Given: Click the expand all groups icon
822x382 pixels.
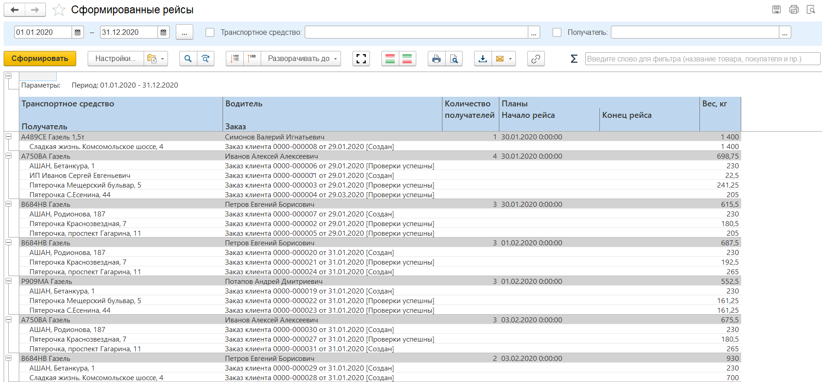Looking at the screenshot, I should [235, 59].
